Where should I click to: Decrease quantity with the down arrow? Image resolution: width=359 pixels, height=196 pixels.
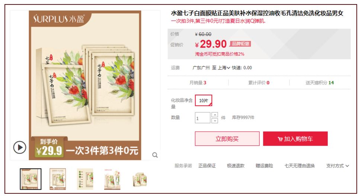click(x=215, y=121)
